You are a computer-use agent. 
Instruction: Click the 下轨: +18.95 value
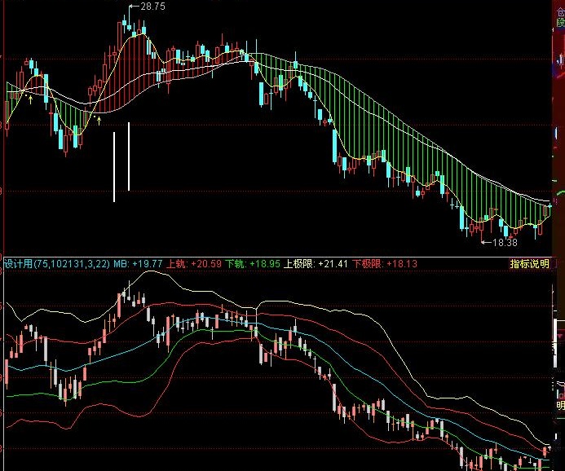tap(253, 263)
